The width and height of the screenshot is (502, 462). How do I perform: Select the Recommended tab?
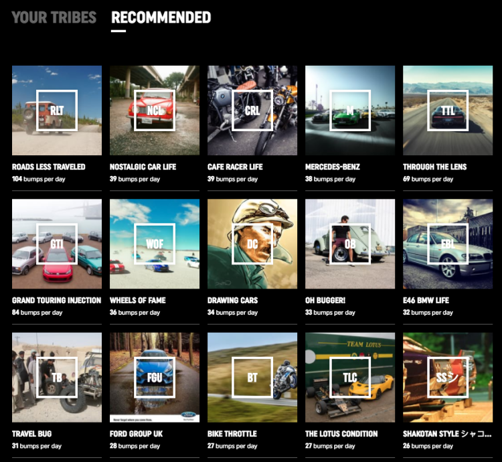pos(161,17)
